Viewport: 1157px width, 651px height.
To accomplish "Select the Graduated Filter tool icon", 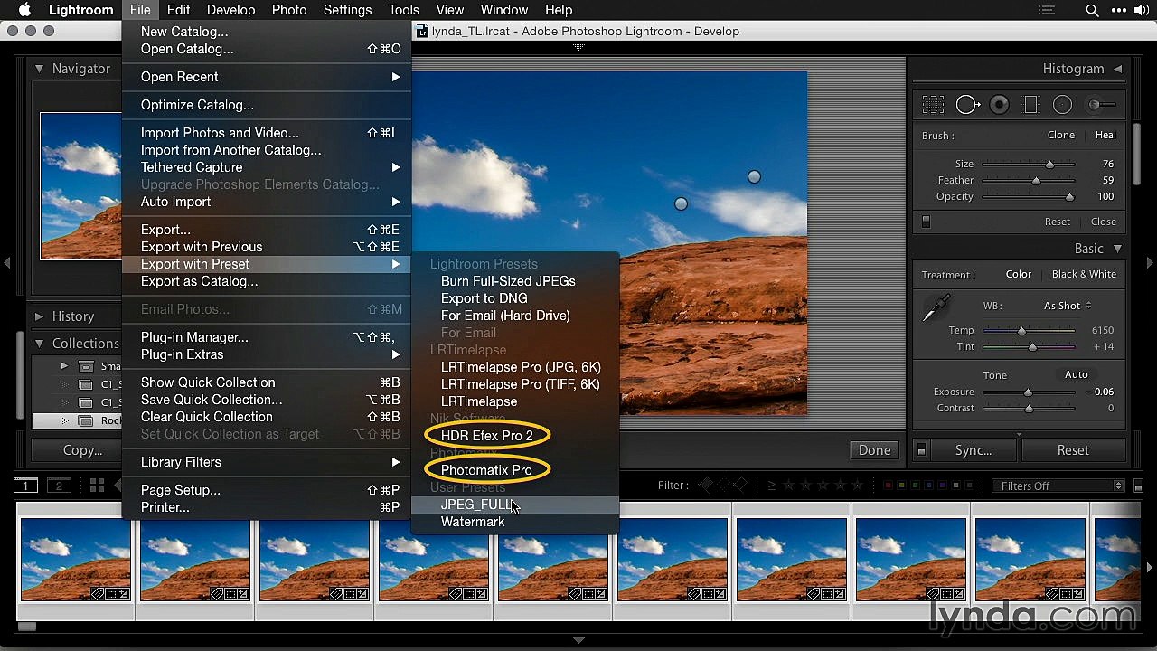I will tap(1030, 105).
